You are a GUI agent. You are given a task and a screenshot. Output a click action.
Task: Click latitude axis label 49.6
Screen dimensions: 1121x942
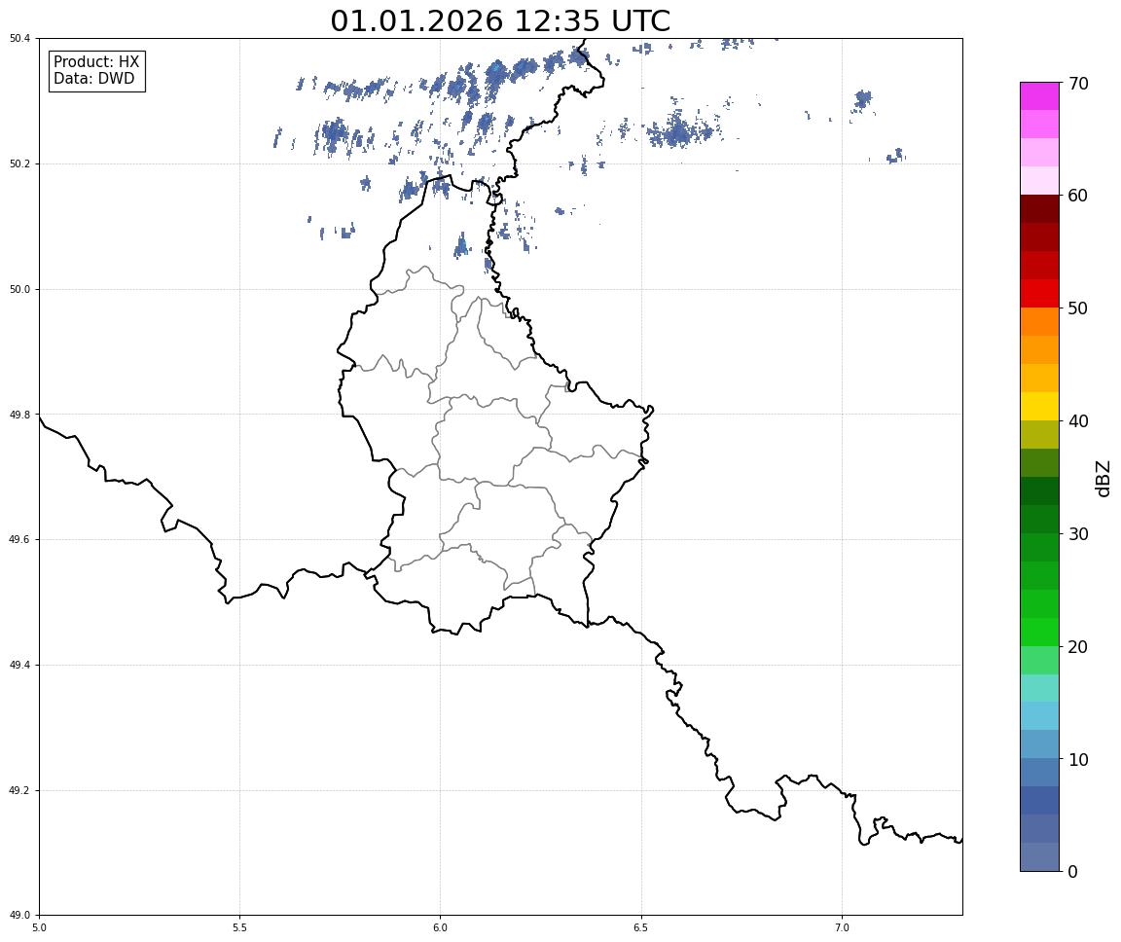tap(19, 540)
